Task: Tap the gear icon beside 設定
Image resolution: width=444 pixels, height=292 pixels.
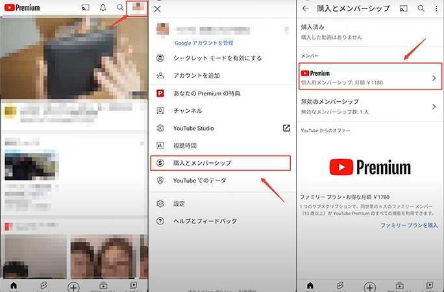Action: tap(160, 204)
